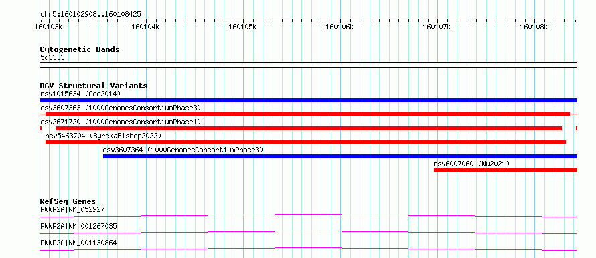Click the Cytogenetic Bands track title
Image resolution: width=596 pixels, height=258 pixels.
80,49
